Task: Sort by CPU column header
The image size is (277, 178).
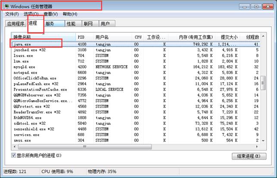Action: pos(138,37)
